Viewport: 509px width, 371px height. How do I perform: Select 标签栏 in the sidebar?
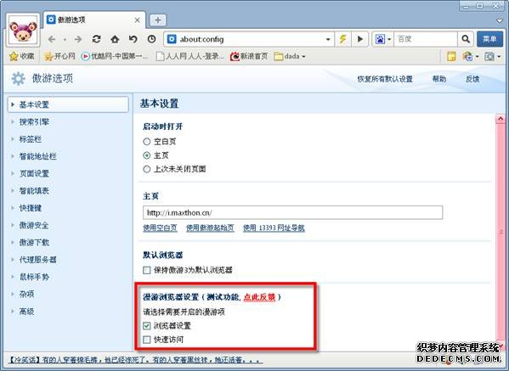click(31, 139)
